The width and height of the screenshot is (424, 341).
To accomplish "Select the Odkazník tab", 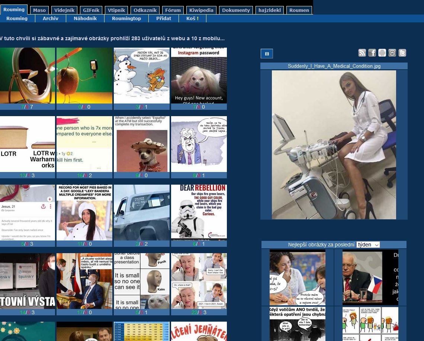I will 145,10.
